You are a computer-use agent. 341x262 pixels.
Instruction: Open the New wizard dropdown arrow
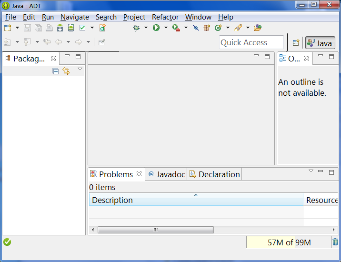[x=17, y=28]
